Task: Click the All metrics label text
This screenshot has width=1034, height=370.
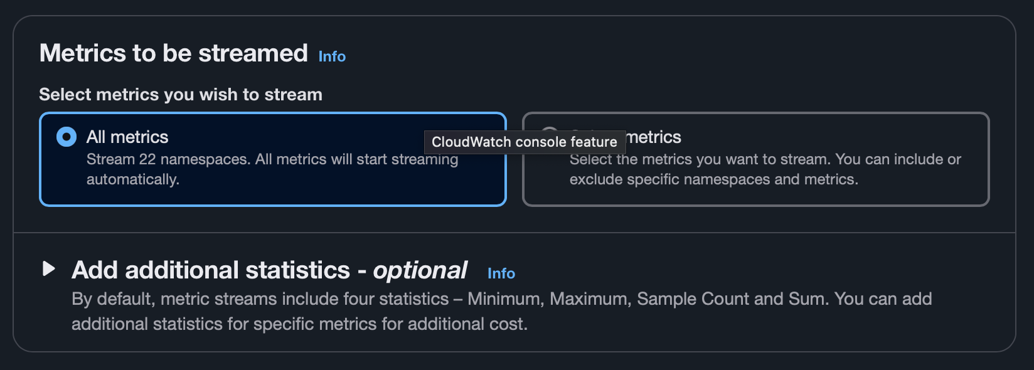Action: click(127, 137)
